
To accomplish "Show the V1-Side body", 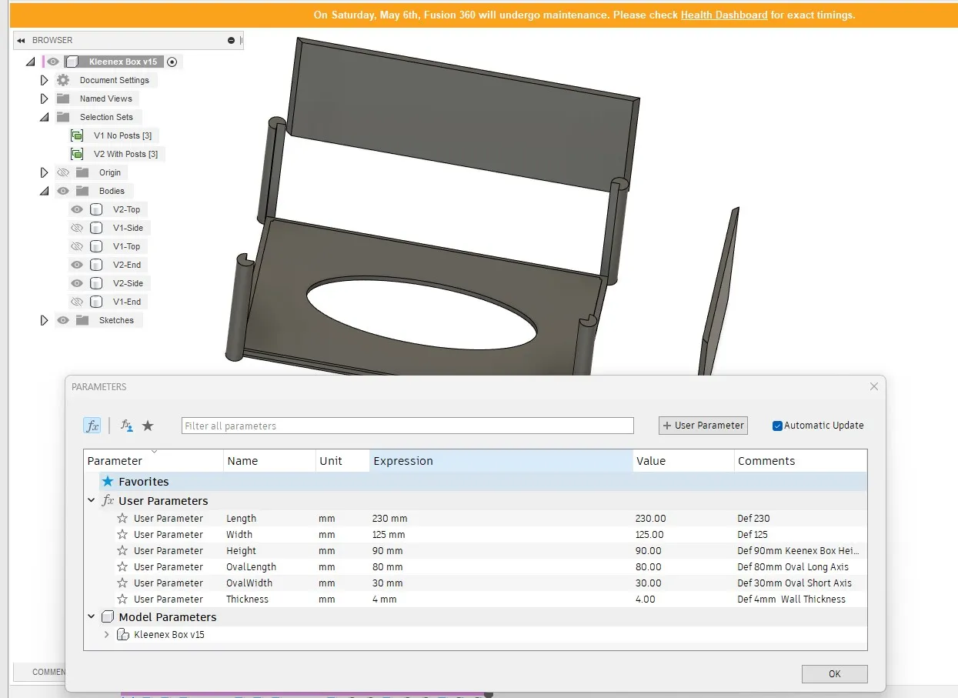I will (x=77, y=228).
